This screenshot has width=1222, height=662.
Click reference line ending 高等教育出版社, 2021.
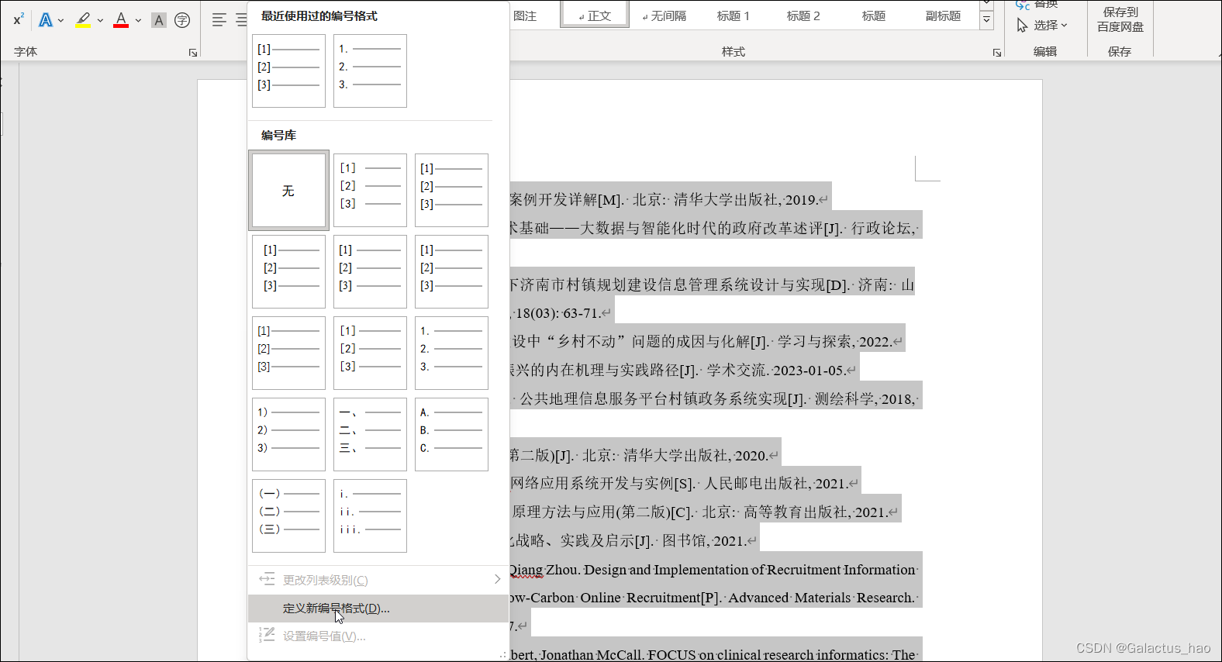click(x=703, y=512)
